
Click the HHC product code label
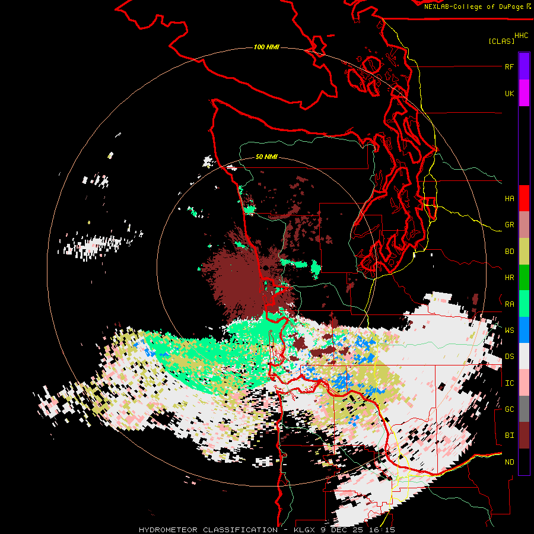tap(522, 36)
